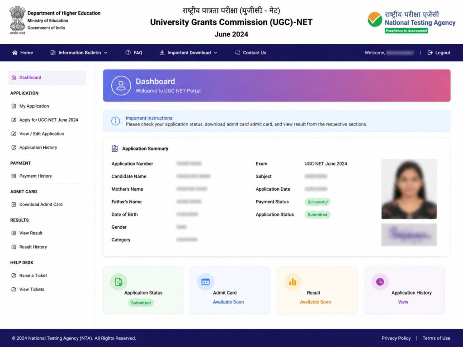
Task: Click the UGC-NET June 2024 exam value
Action: [326, 164]
